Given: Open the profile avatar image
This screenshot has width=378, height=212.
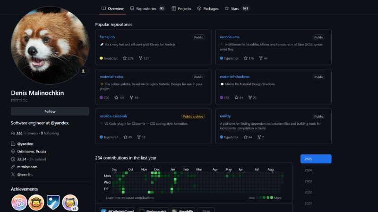Looking at the screenshot, I should (x=50, y=46).
